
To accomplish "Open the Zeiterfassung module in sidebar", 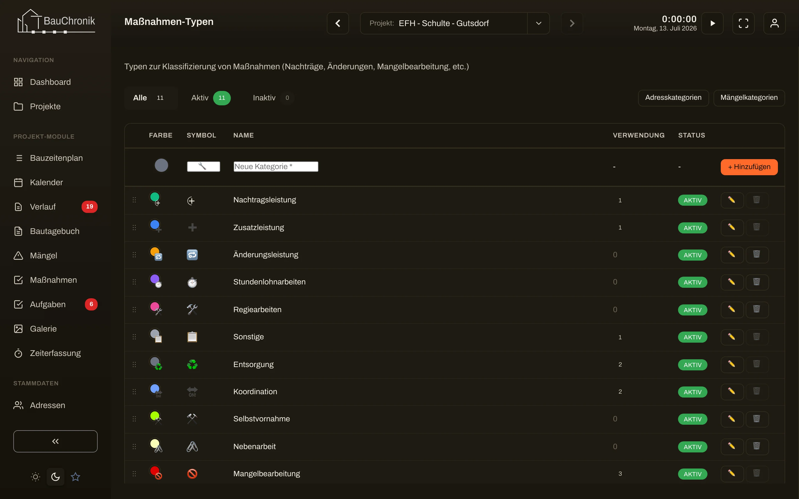I will pyautogui.click(x=55, y=353).
